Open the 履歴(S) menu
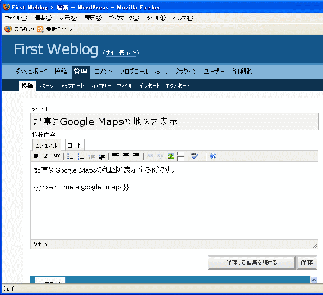The height and width of the screenshot is (295, 323). pyautogui.click(x=93, y=18)
